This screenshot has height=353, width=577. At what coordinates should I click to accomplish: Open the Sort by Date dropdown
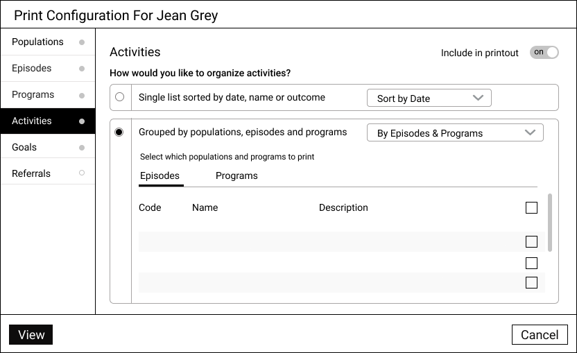click(429, 98)
